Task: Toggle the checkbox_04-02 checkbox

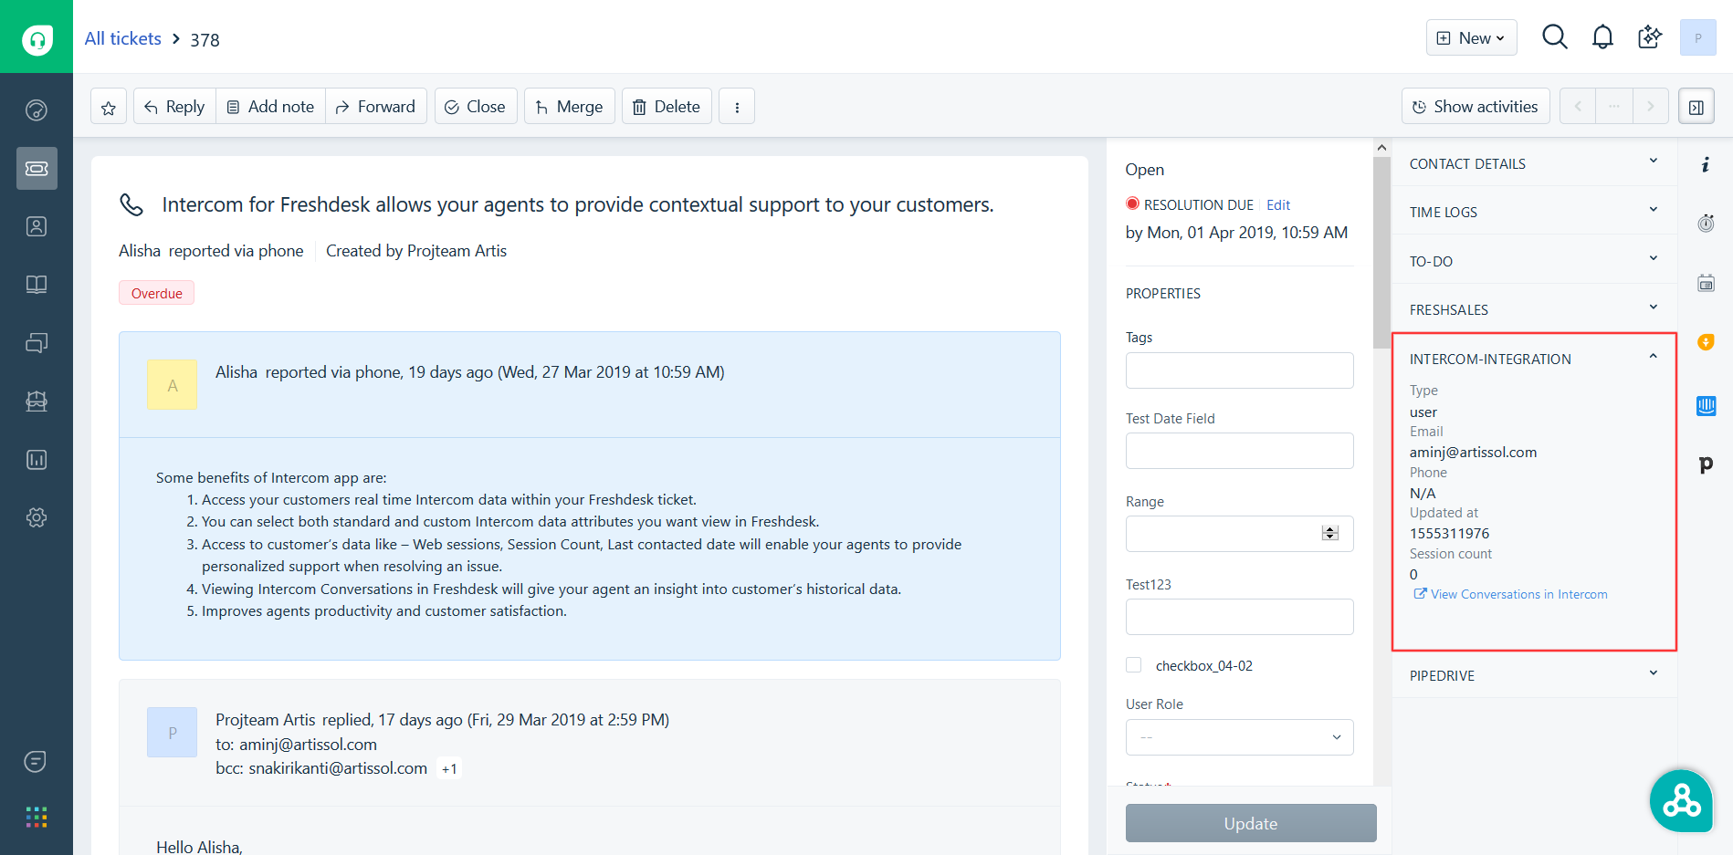Action: point(1133,665)
